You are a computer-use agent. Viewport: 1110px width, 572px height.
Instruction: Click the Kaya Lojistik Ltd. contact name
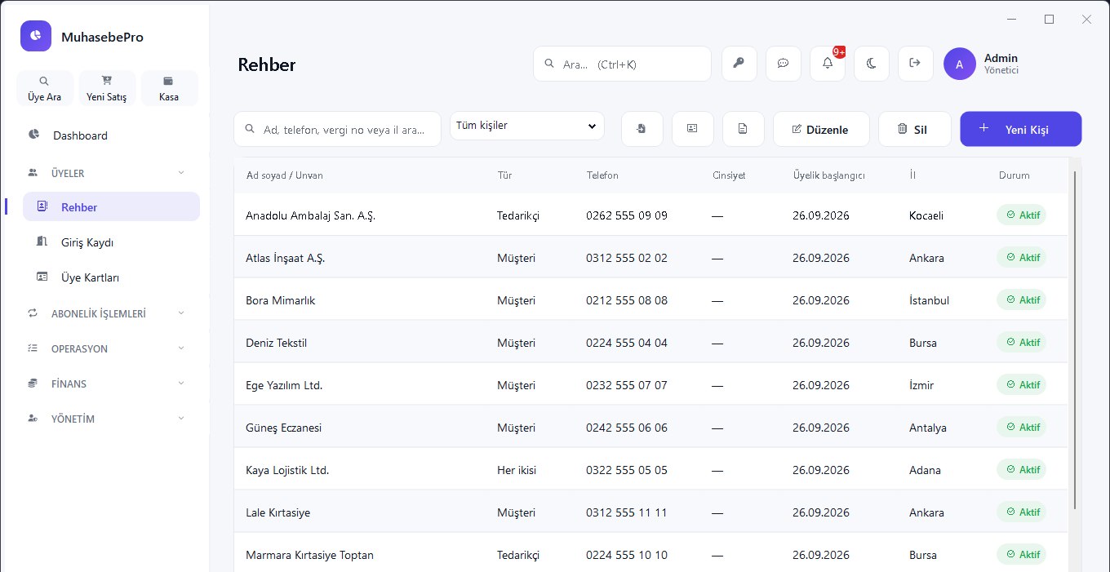pyautogui.click(x=287, y=470)
